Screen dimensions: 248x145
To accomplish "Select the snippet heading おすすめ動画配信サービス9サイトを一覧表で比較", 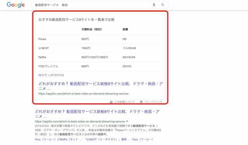I will tap(77, 19).
